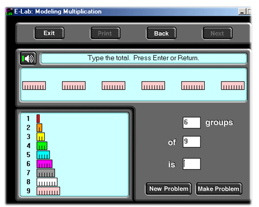Pick the pink 9-unit rod in list
Screen dimensions: 259x207
pos(48,191)
